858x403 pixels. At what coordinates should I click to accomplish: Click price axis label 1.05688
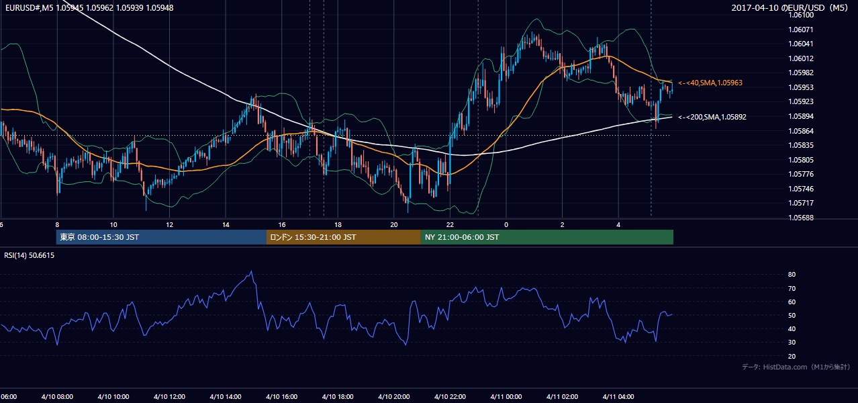[801, 218]
